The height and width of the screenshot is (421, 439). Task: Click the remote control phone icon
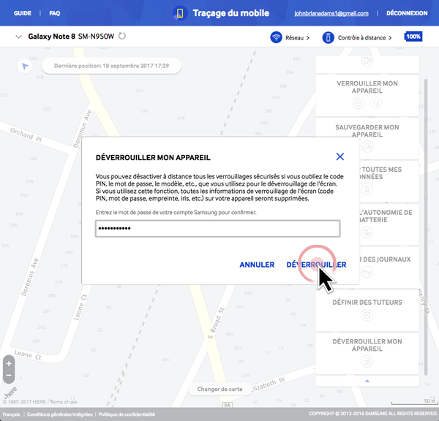328,37
